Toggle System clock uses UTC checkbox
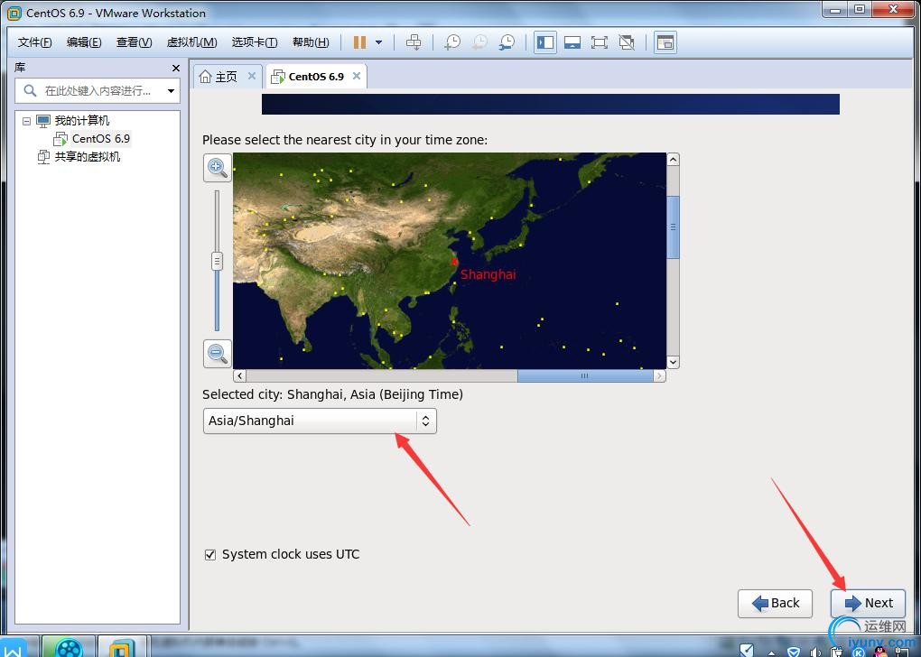 tap(210, 555)
